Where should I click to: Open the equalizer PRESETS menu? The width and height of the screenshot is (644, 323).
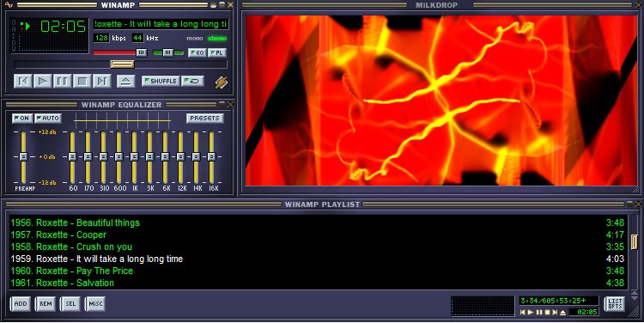tap(205, 119)
